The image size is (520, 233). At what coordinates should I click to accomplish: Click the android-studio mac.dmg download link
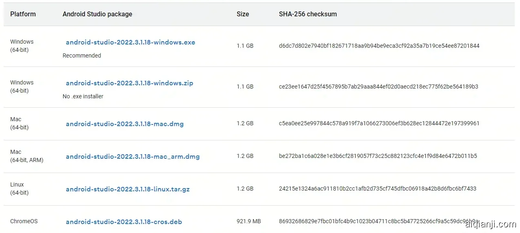[124, 124]
